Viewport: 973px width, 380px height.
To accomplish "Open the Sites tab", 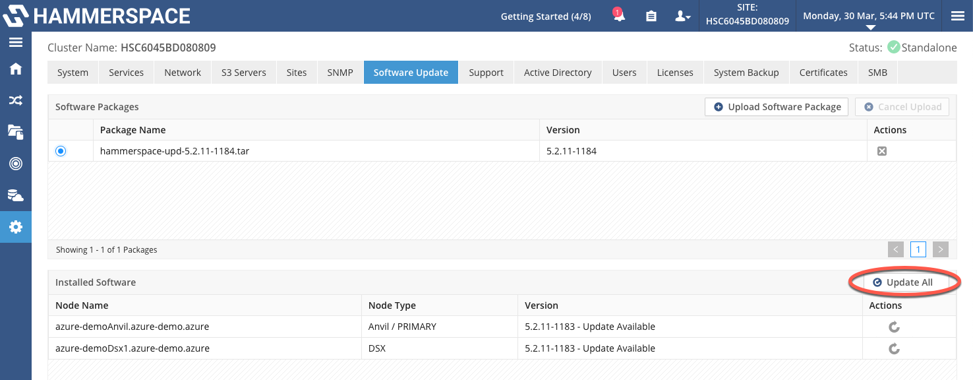I will point(297,73).
